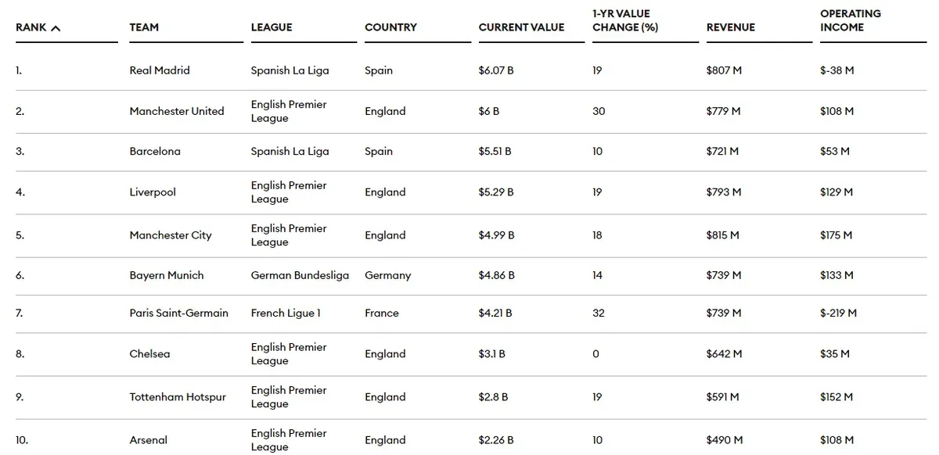The image size is (939, 455).
Task: Open the Manchester United team link
Action: pyautogui.click(x=177, y=111)
